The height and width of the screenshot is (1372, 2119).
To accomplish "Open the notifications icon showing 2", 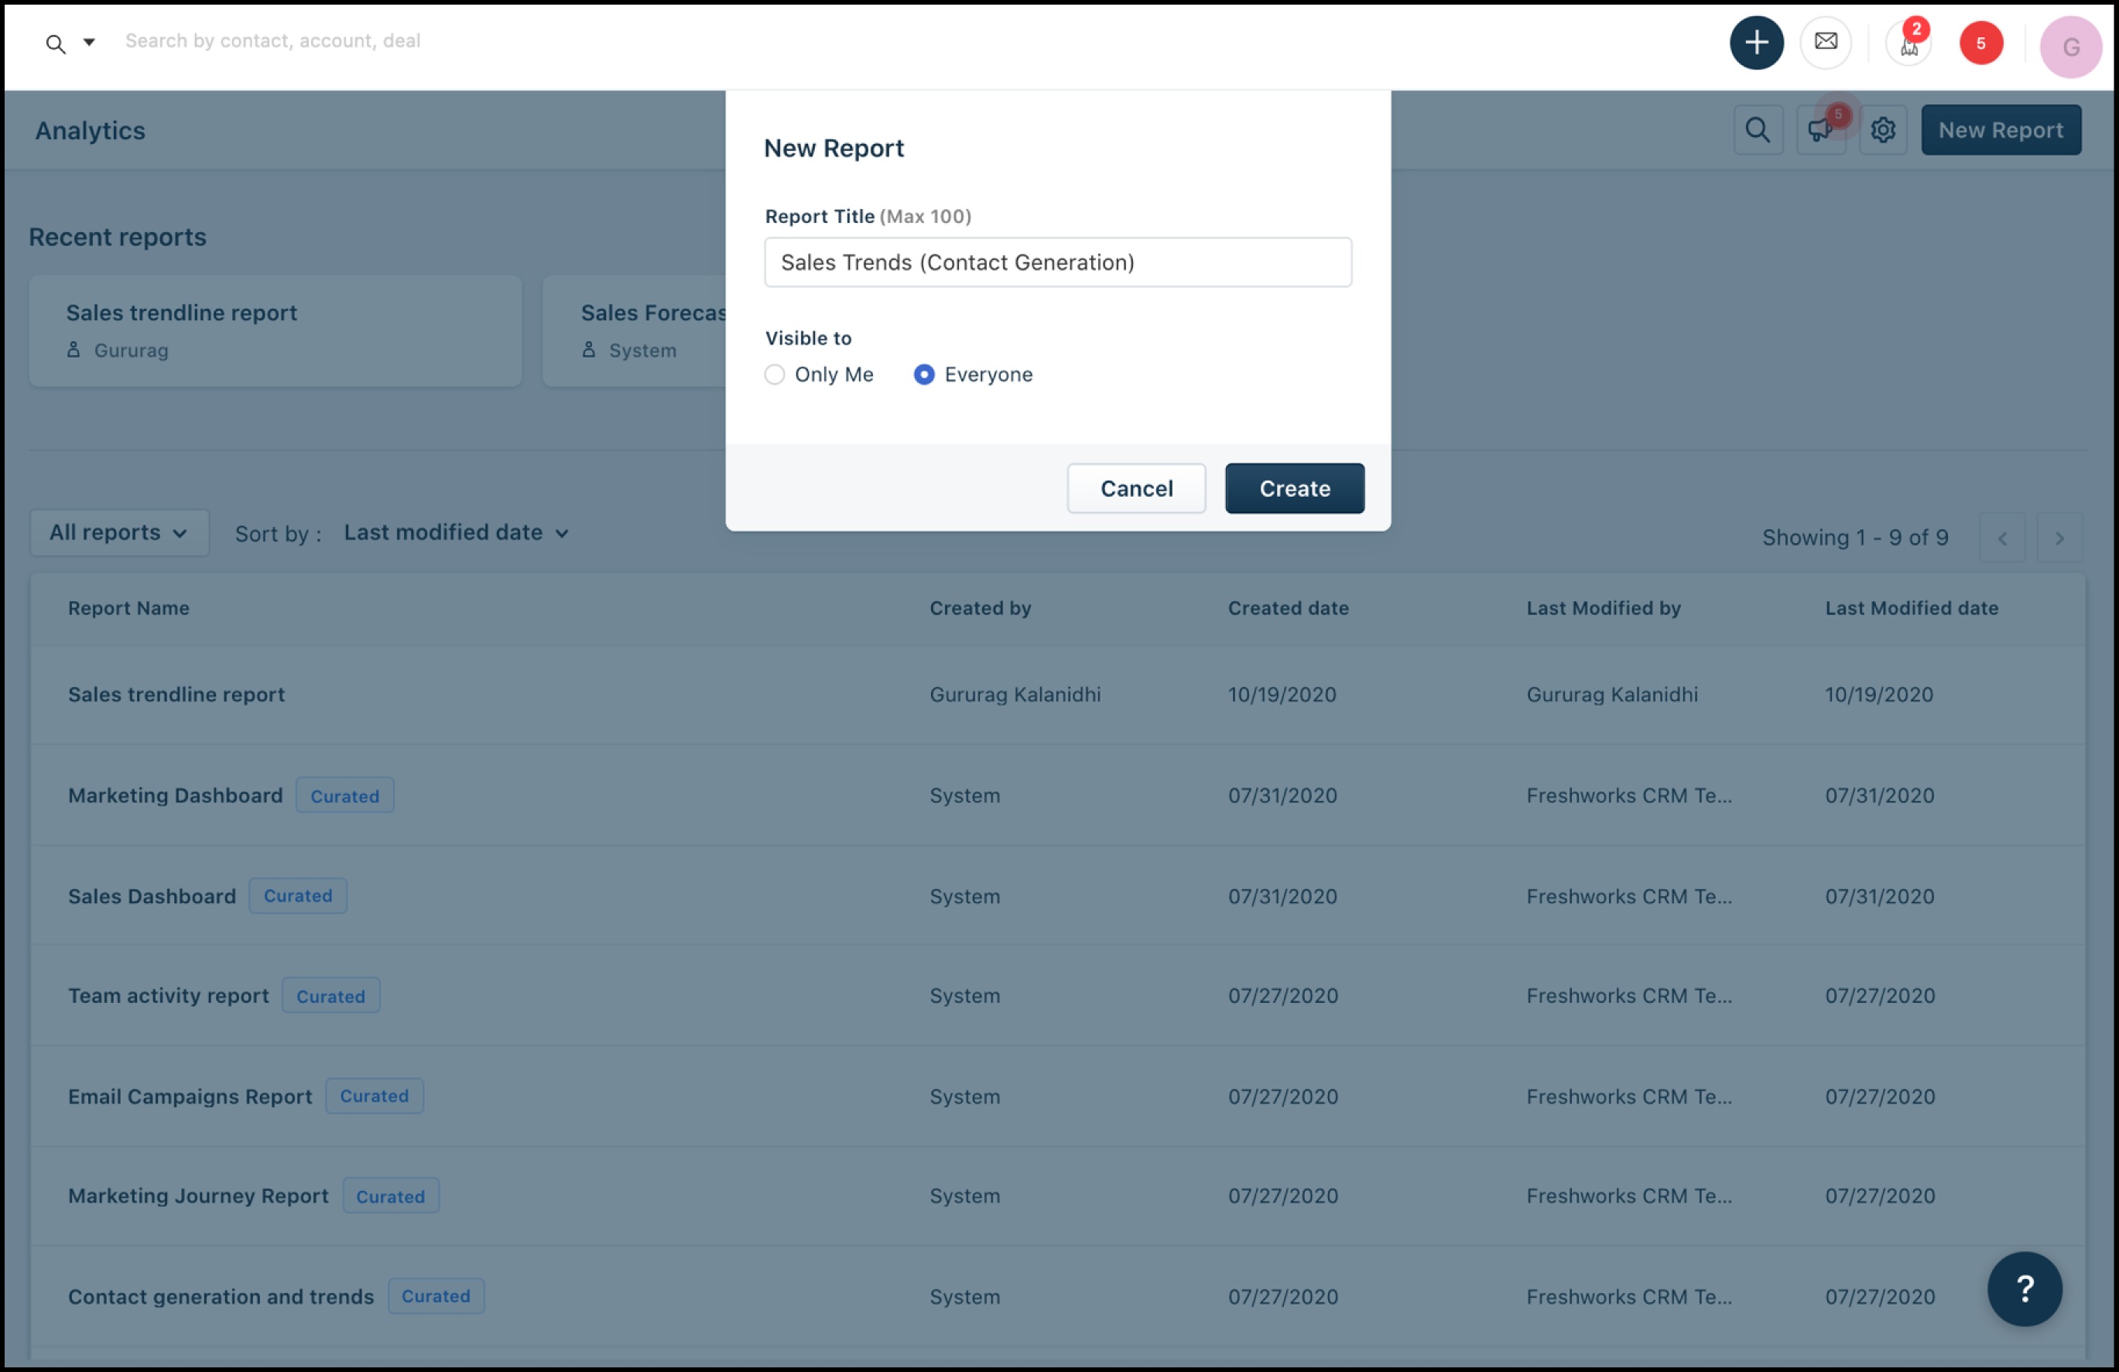I will (1909, 42).
